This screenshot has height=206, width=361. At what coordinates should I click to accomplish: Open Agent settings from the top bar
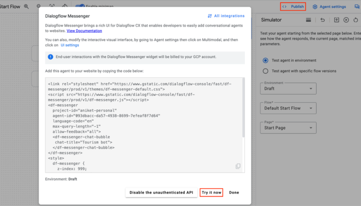point(329,7)
